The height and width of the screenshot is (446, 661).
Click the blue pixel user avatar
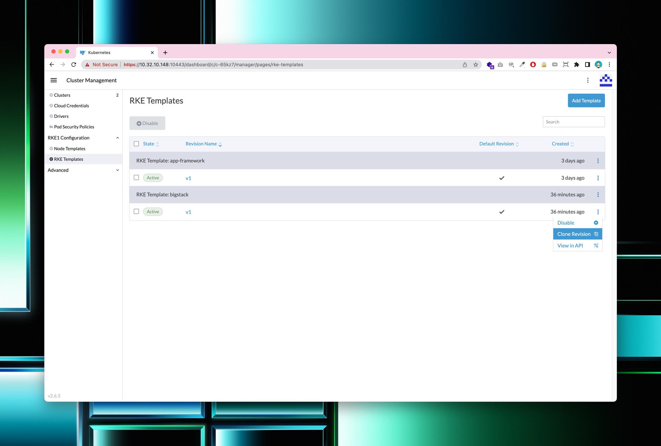pos(606,80)
